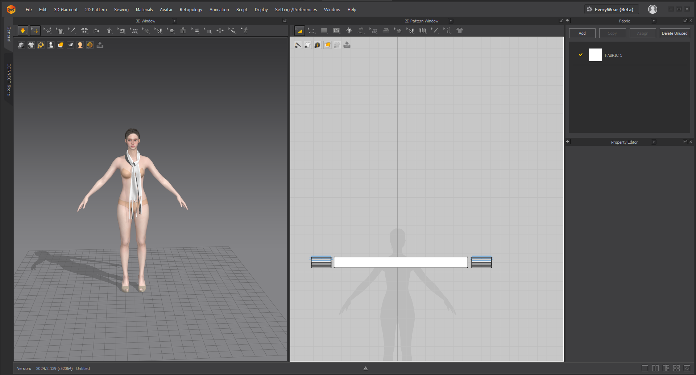The image size is (696, 375).
Task: Toggle avatar display in 3D window
Action: (x=51, y=45)
